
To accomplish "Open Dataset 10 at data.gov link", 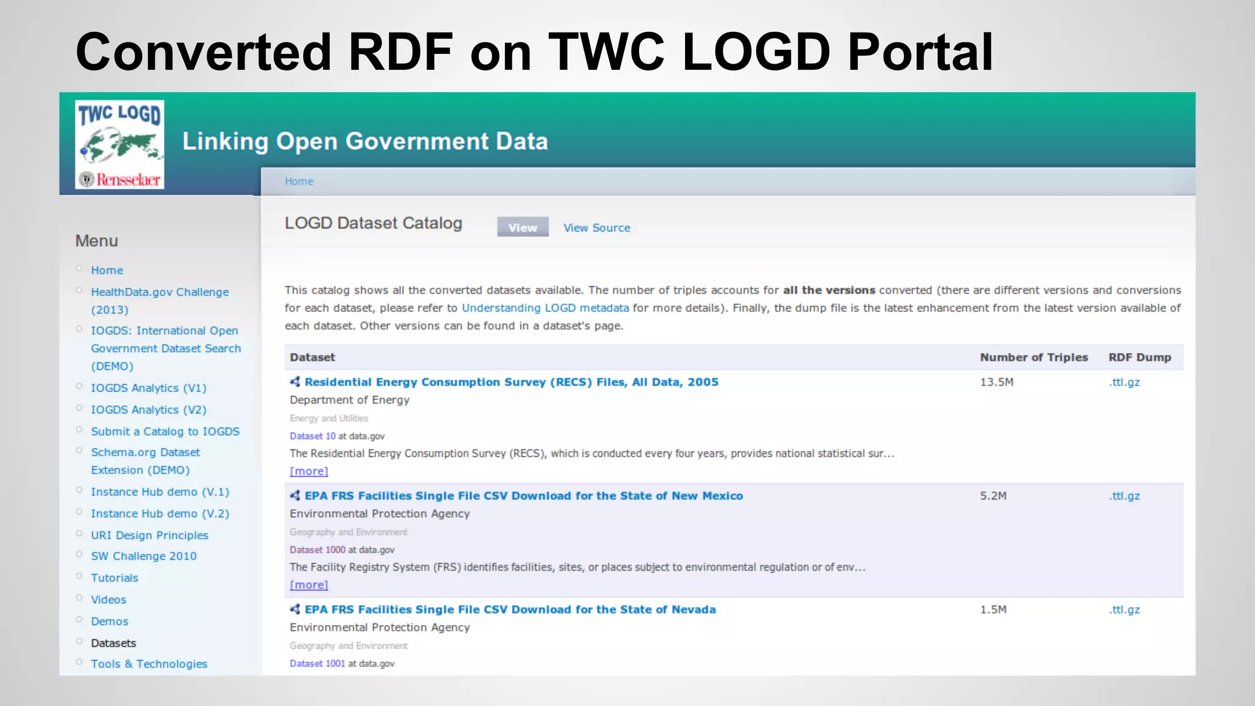I will coord(313,436).
